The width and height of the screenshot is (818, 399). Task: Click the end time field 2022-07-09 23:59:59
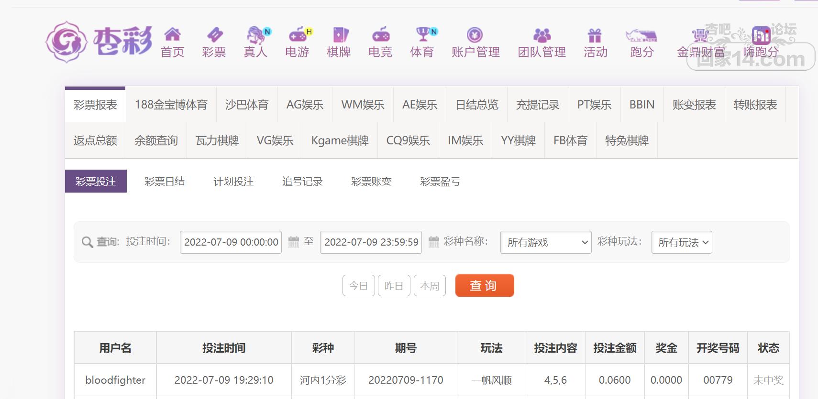[371, 242]
